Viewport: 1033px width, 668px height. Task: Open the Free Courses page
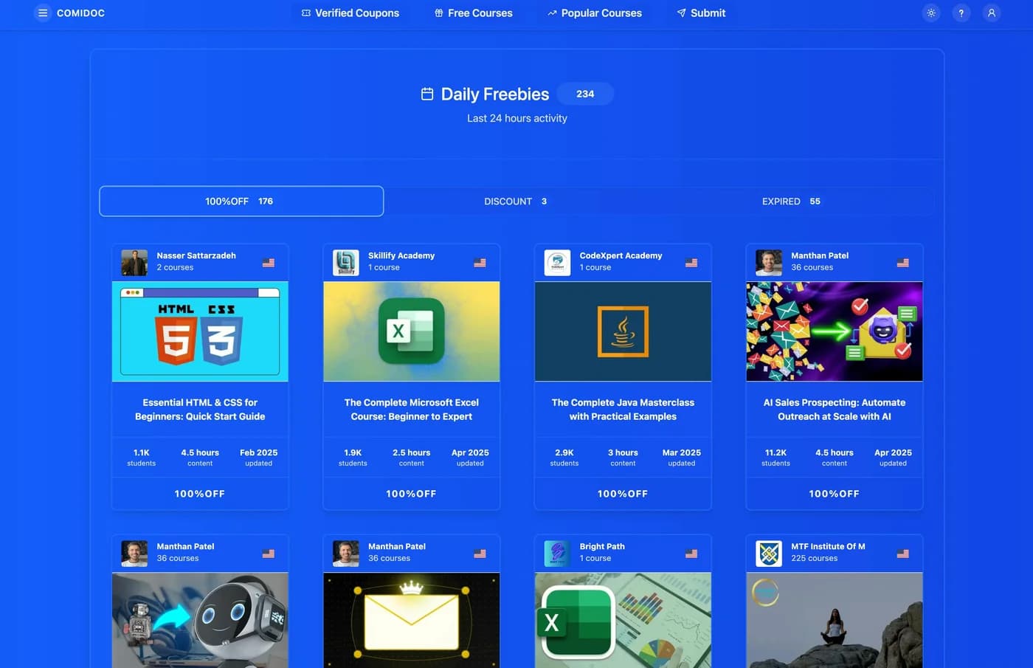click(x=473, y=13)
